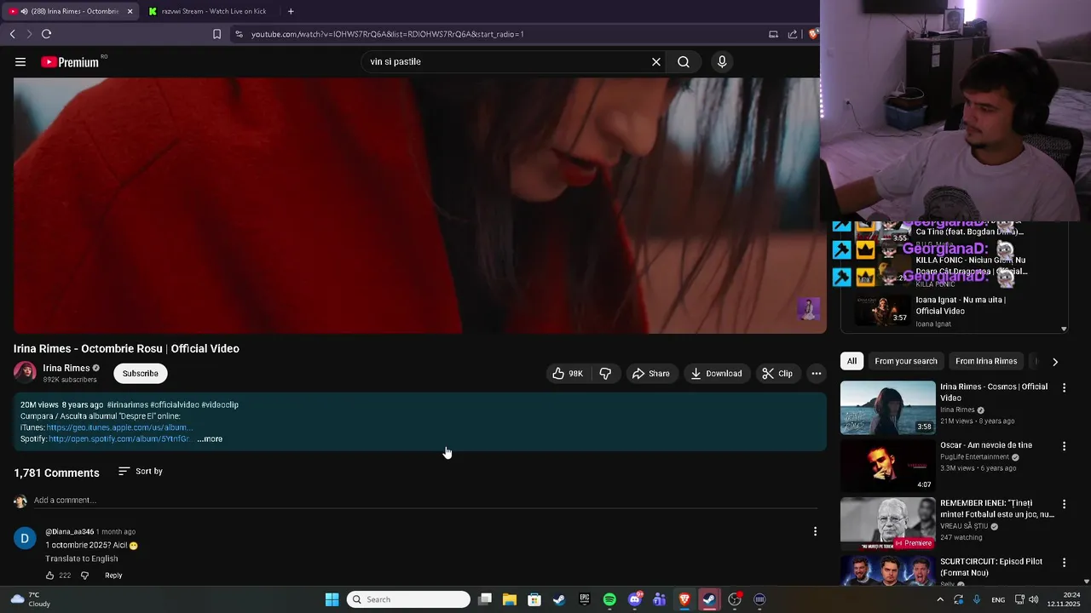This screenshot has width=1091, height=613.
Task: Start voice search with microphone
Action: click(722, 61)
